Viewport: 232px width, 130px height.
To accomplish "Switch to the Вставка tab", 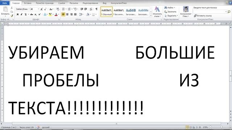I will tap(28, 3).
